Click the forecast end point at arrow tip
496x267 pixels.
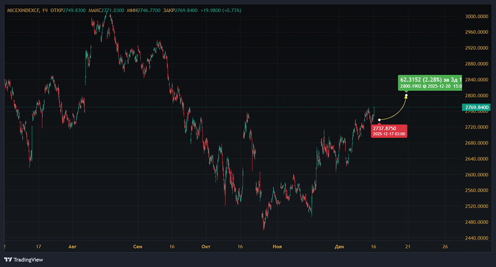point(406,96)
